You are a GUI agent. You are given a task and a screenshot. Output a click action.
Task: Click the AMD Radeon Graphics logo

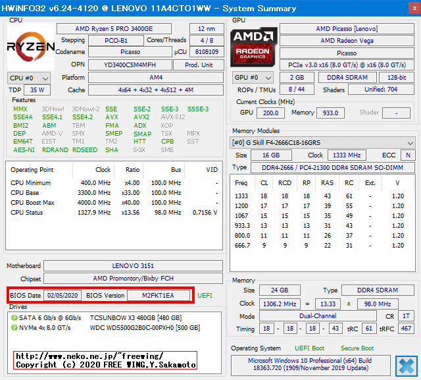(253, 46)
